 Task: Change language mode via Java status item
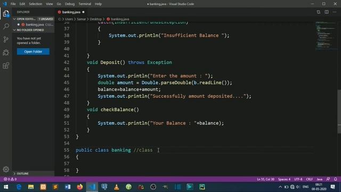tap(319, 179)
